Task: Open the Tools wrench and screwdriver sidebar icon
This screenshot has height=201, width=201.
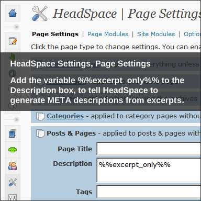Action: [13, 182]
